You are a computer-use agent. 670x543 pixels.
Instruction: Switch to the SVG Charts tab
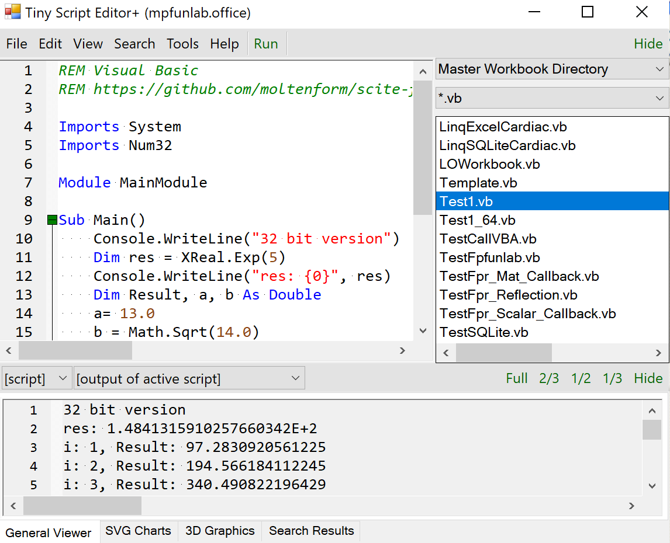[138, 531]
